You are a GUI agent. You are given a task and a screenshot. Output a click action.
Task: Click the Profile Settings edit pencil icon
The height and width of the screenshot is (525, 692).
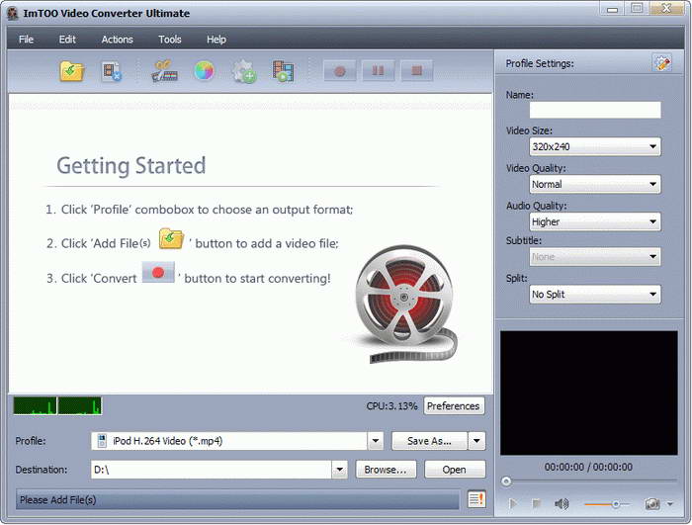point(661,62)
